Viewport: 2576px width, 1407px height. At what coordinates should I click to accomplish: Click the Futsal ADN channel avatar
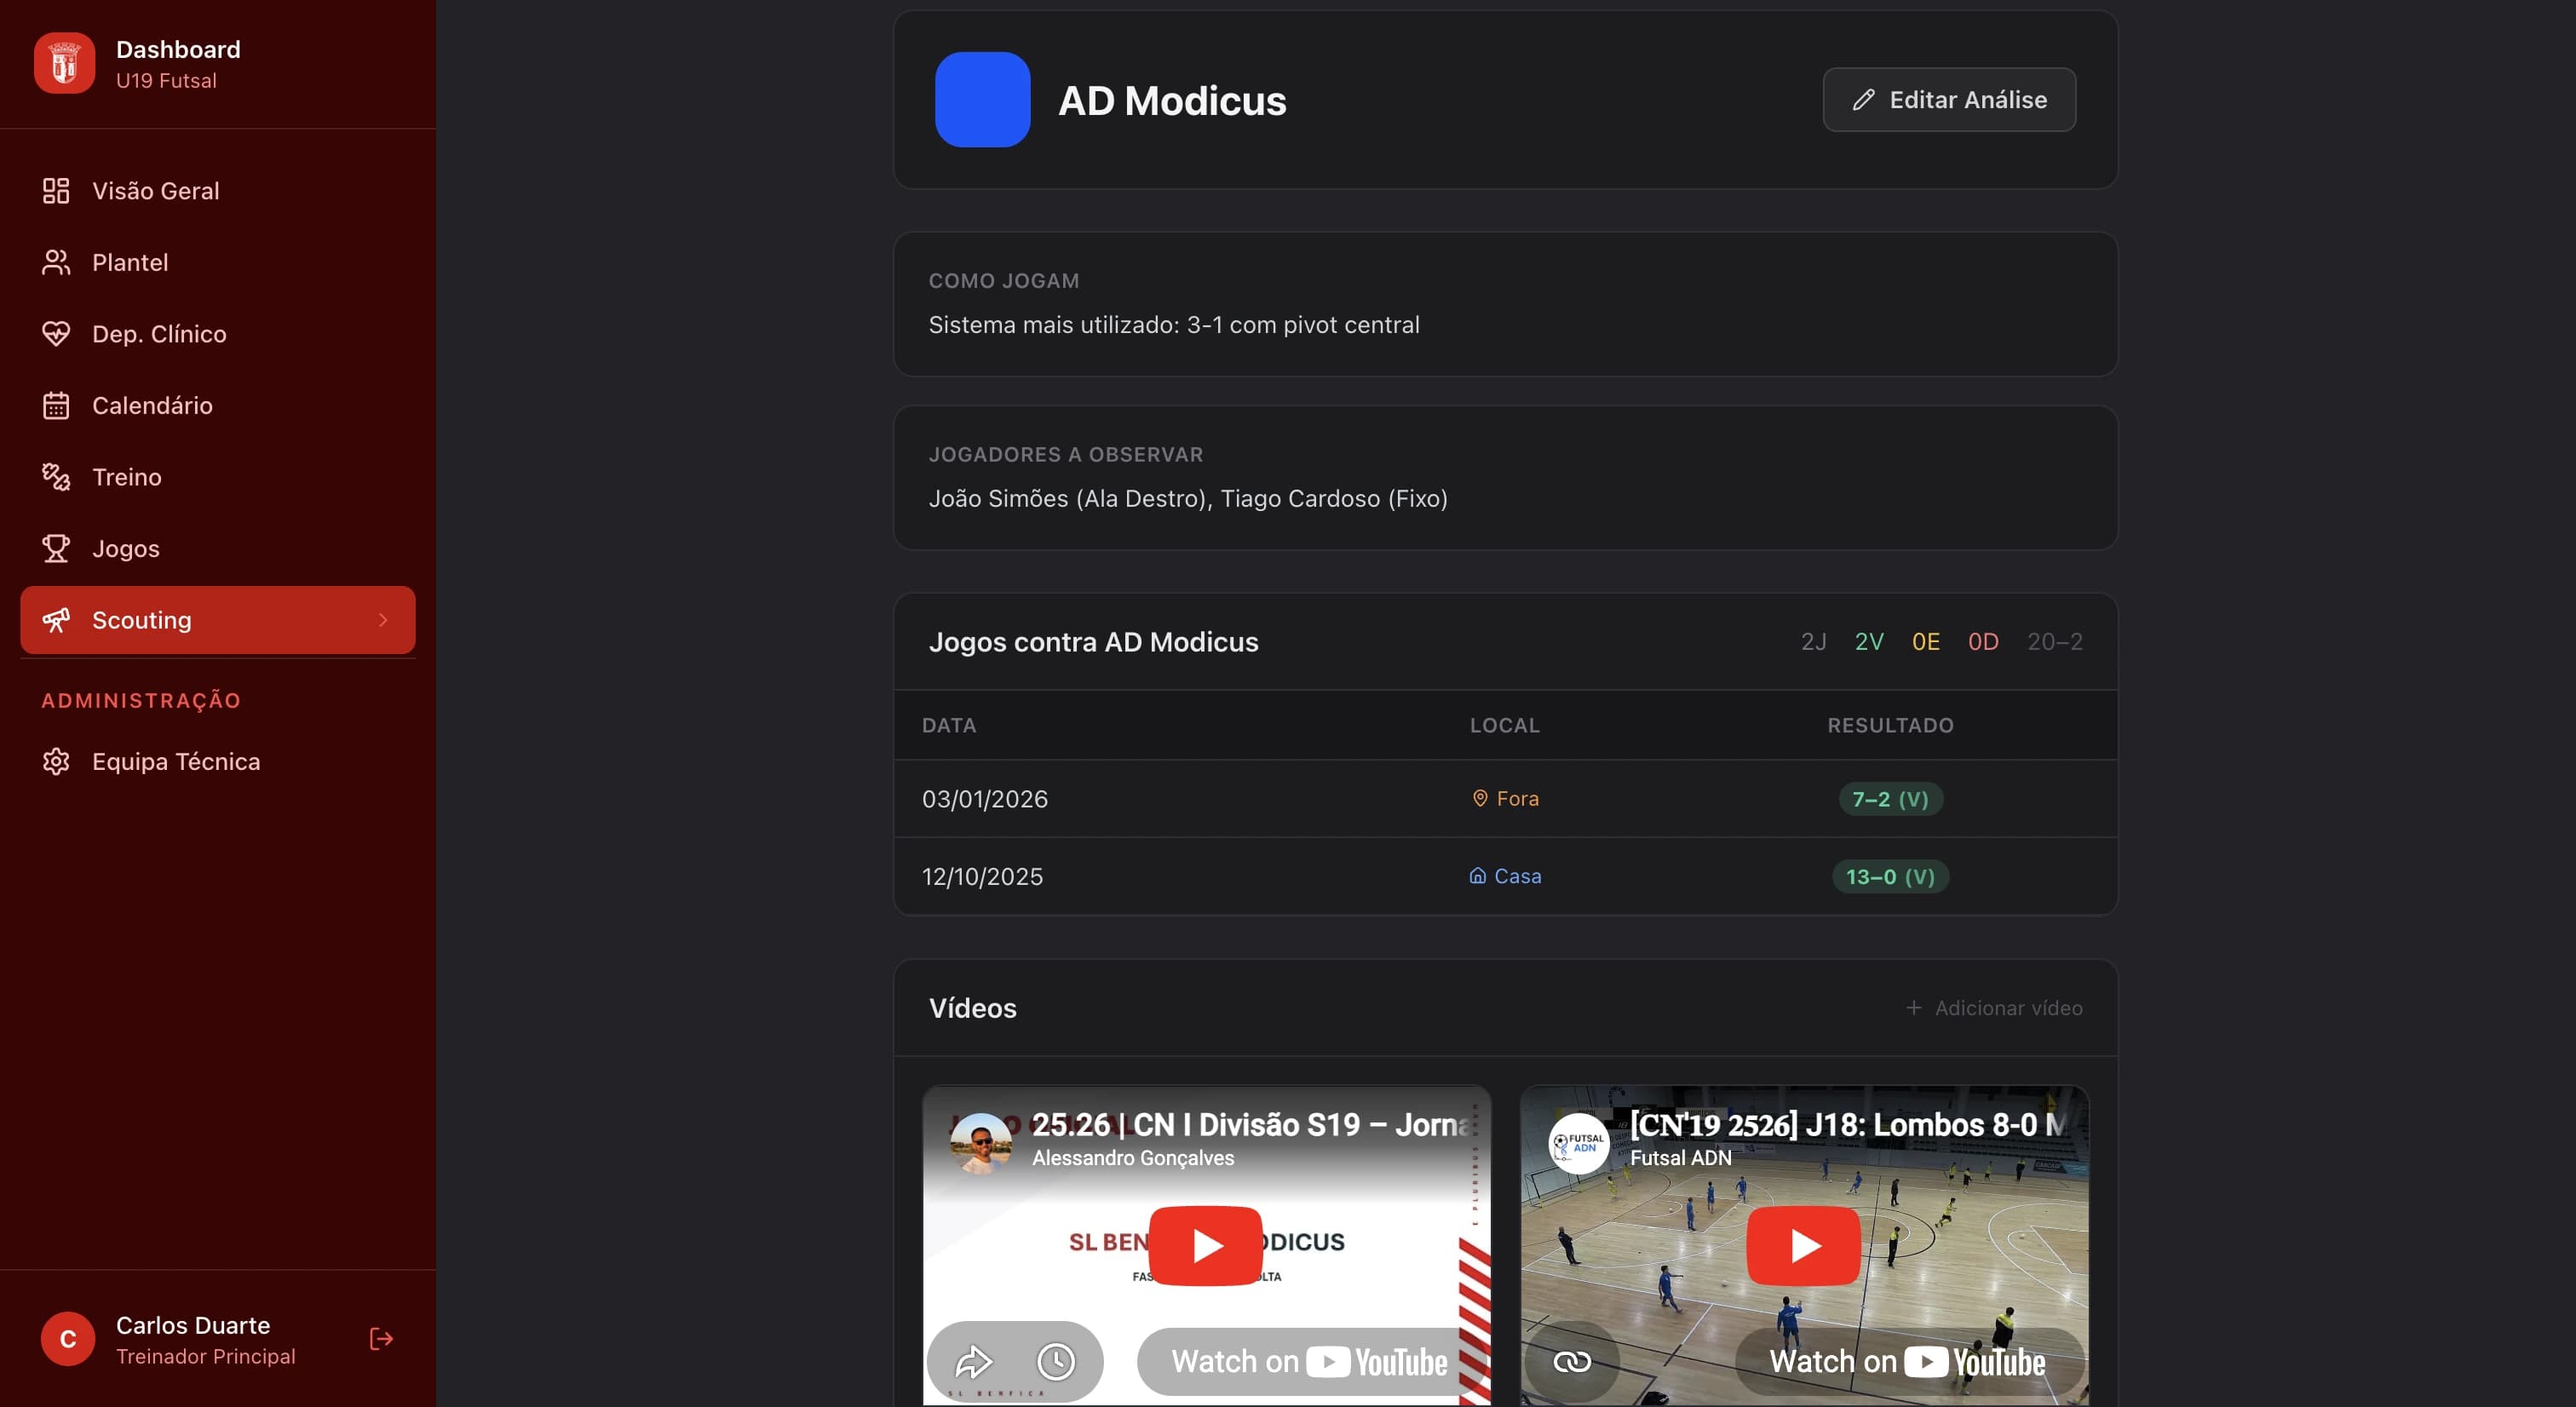point(1578,1143)
